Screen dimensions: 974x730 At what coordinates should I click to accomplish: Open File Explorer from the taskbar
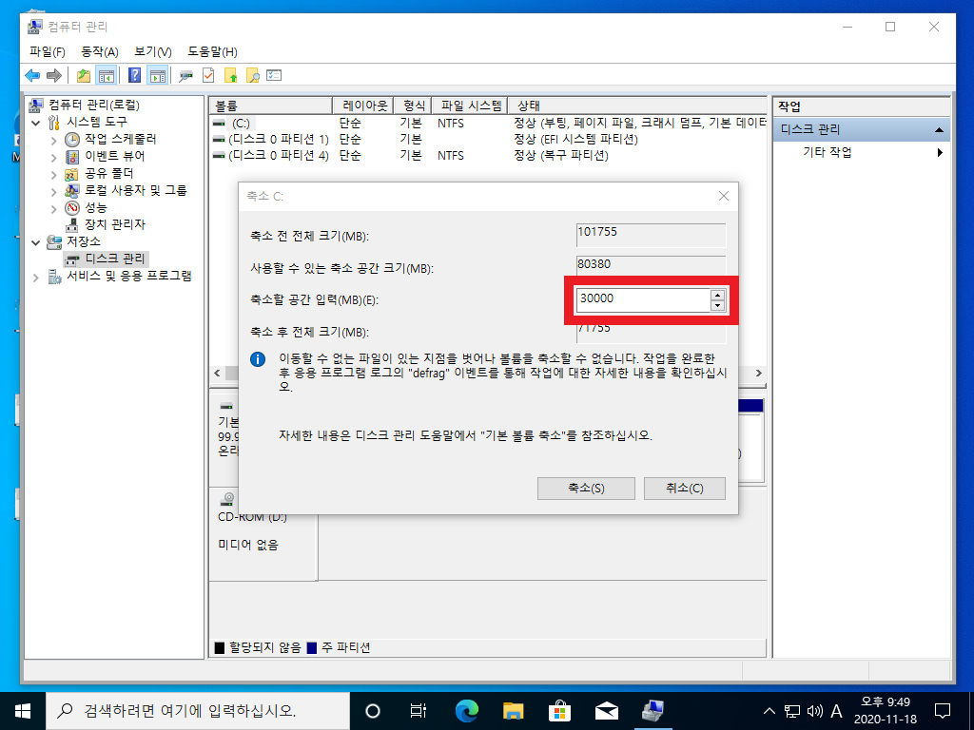(514, 710)
